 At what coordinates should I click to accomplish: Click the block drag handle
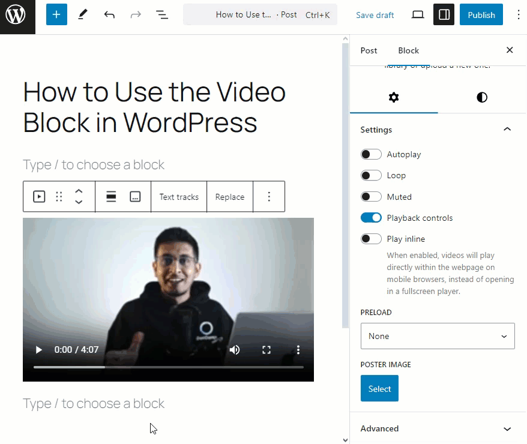(59, 197)
